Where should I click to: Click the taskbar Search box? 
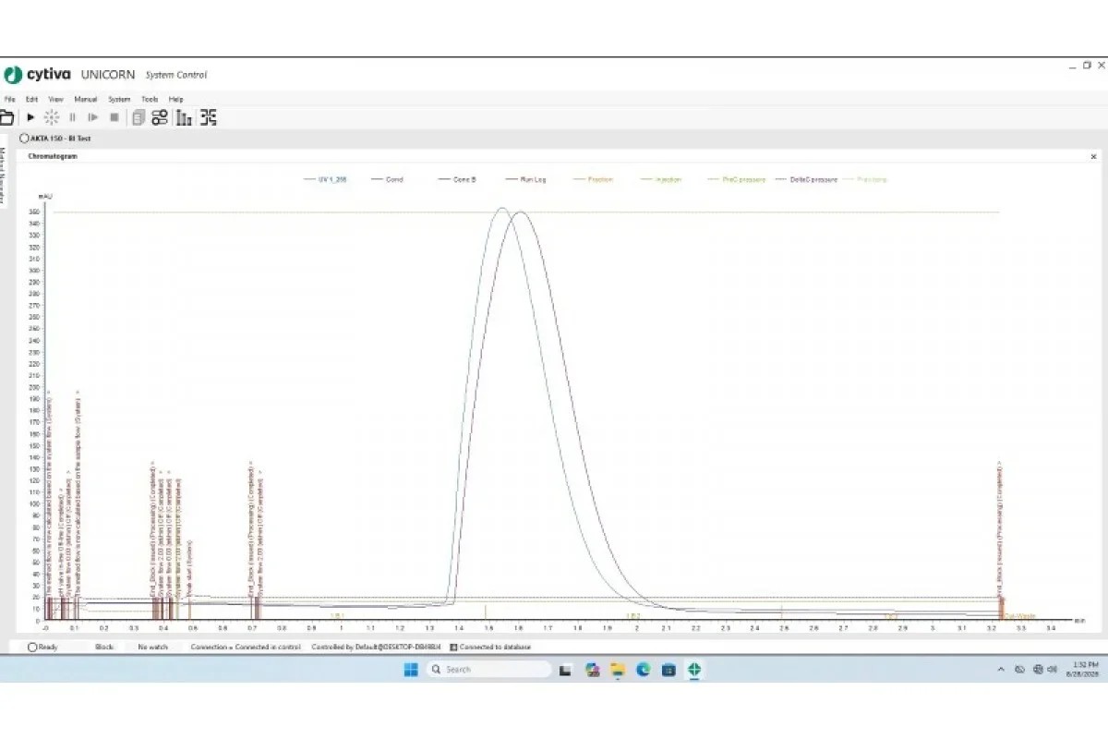[488, 669]
